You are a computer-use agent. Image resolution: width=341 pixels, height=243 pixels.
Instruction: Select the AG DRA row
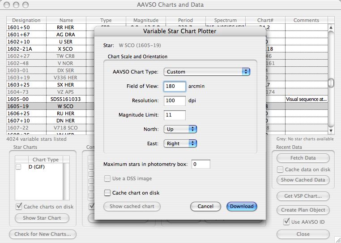(x=167, y=35)
